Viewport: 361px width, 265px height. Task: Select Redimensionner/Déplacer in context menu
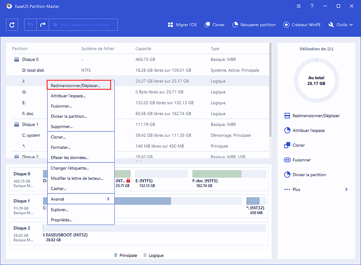[79, 85]
